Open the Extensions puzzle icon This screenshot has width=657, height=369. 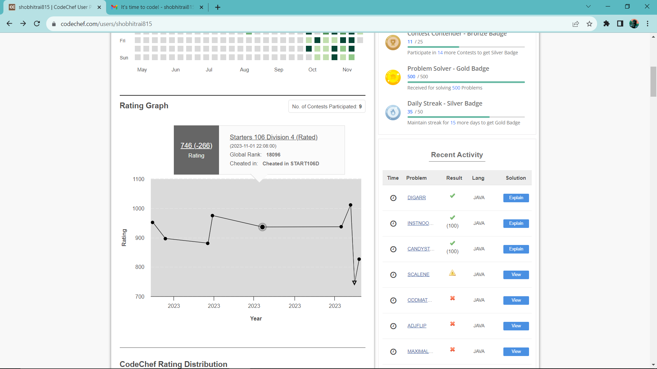pyautogui.click(x=606, y=24)
